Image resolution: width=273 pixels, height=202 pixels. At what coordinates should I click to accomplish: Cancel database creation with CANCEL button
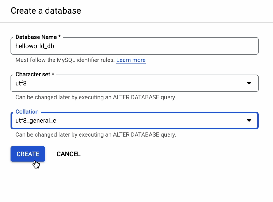point(69,154)
